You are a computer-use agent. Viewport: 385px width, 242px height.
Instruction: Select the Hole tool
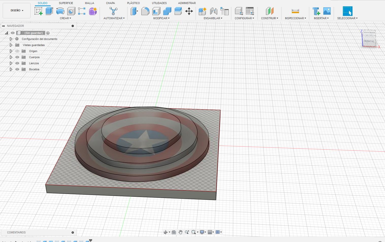(x=71, y=11)
